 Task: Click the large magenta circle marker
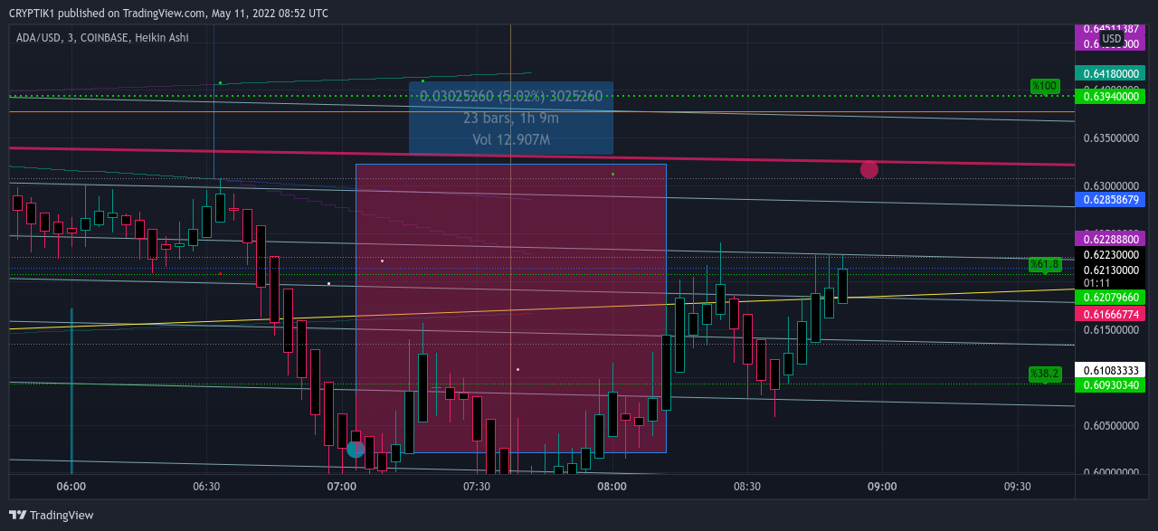[x=868, y=169]
